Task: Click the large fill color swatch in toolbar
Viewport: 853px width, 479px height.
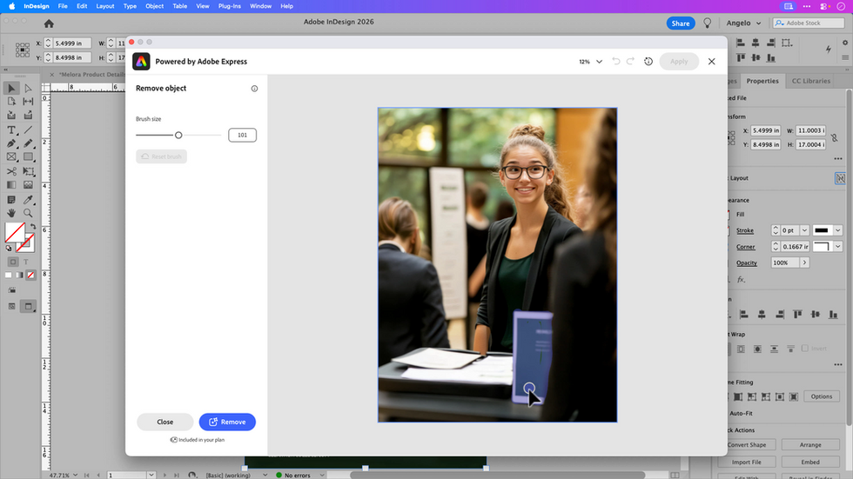Action: pyautogui.click(x=15, y=232)
